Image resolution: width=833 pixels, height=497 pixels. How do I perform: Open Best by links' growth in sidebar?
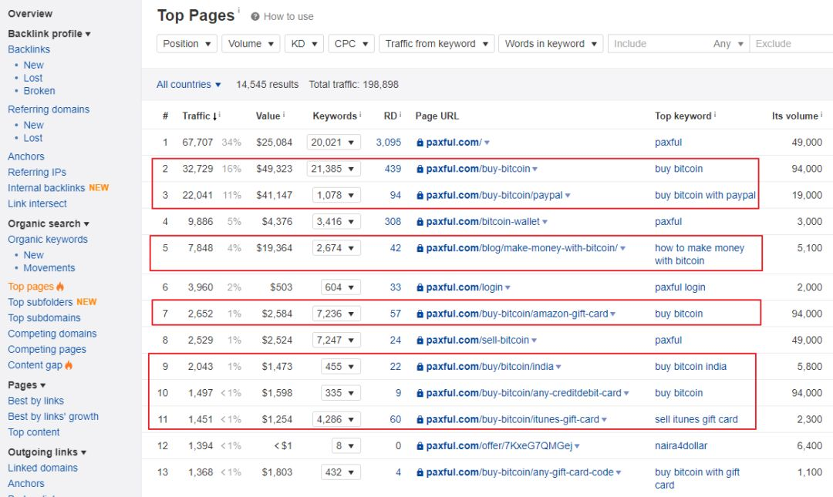(x=53, y=416)
